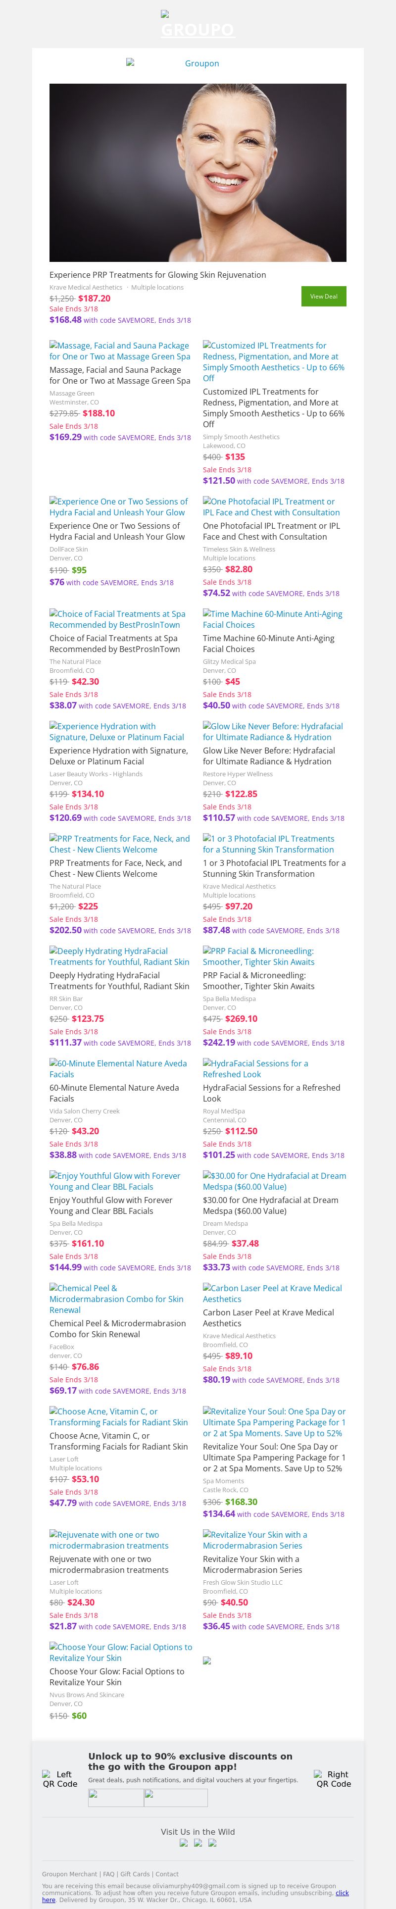Open the blue 60-Minute Elemental Nature Aveda Facials link
The image size is (396, 1909).
[x=118, y=1069]
